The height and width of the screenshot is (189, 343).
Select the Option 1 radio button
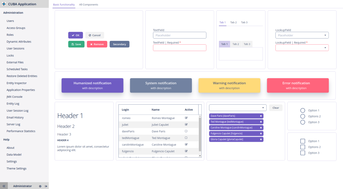[303, 110]
